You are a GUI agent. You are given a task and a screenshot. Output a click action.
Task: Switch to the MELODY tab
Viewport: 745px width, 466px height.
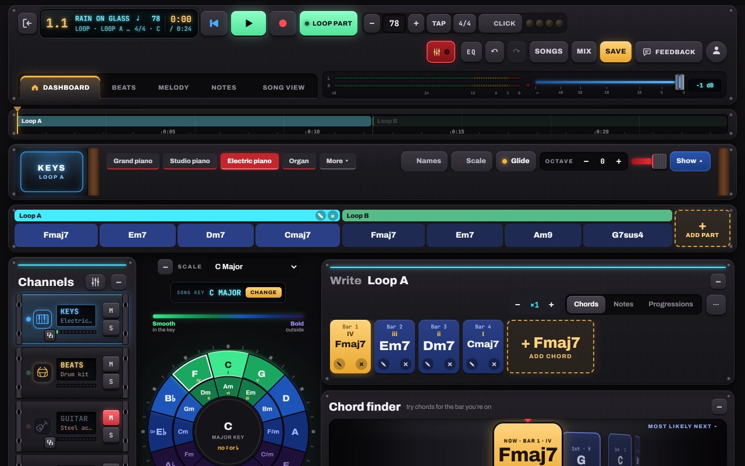click(173, 87)
